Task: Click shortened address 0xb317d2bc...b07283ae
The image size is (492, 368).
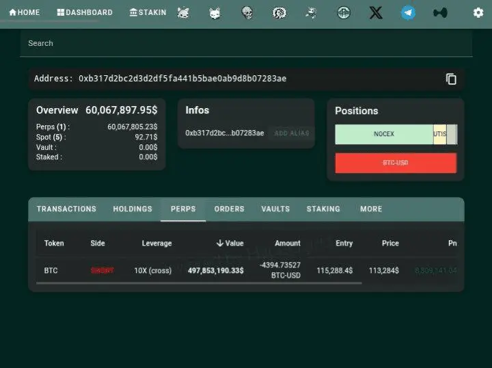Action: tap(224, 133)
